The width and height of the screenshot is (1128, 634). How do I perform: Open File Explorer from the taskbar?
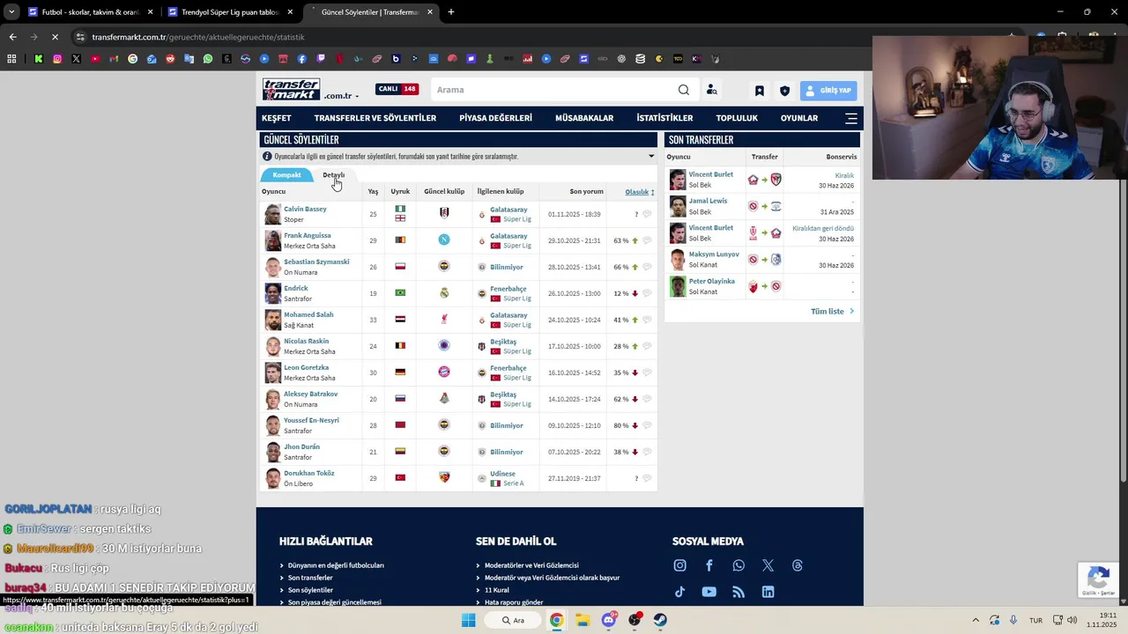pos(583,620)
